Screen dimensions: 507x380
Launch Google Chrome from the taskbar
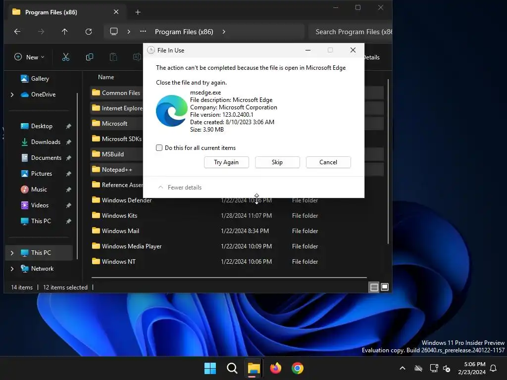click(298, 368)
